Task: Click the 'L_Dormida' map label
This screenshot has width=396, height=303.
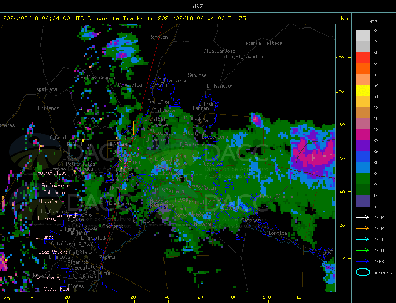Action: click(275, 233)
